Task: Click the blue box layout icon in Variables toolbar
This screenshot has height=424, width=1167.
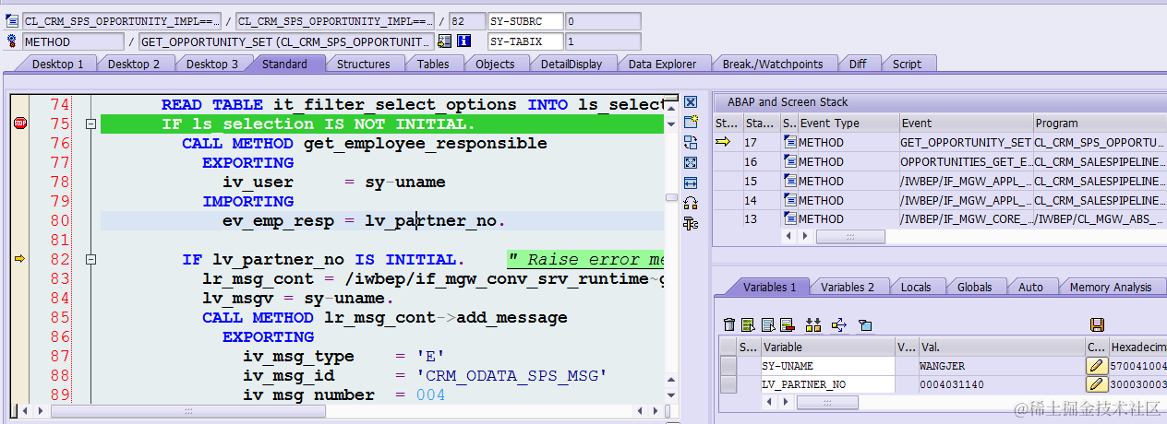Action: [865, 324]
